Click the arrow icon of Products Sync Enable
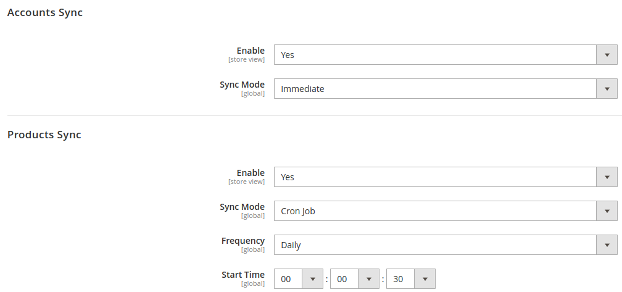 [607, 177]
